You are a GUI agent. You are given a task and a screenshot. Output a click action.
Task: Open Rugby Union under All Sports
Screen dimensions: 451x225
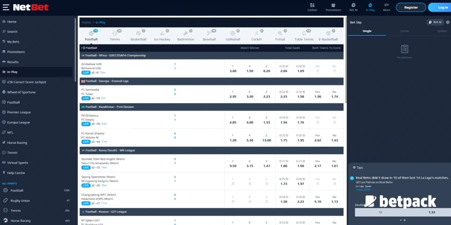click(x=36, y=201)
